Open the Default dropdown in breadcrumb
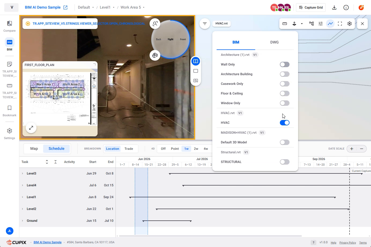 click(86, 8)
